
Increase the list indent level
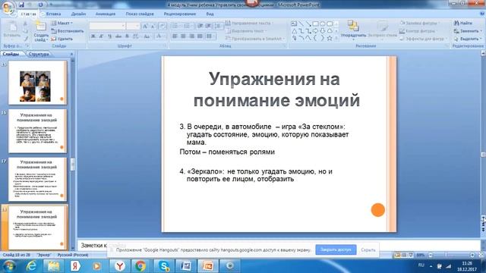tap(208, 26)
